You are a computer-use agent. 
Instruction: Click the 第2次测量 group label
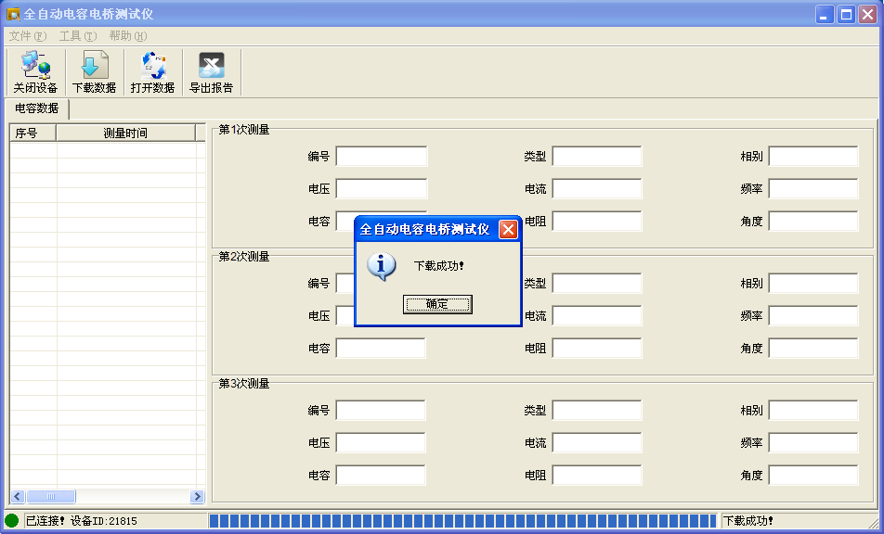pos(244,257)
